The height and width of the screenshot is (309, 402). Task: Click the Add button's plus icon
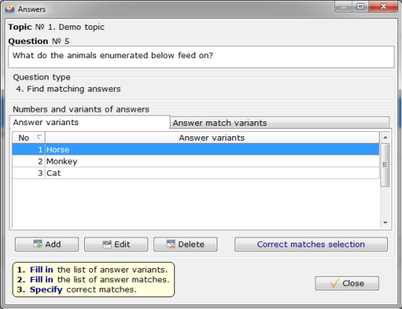(x=38, y=244)
